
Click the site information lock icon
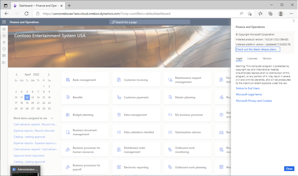click(38, 13)
